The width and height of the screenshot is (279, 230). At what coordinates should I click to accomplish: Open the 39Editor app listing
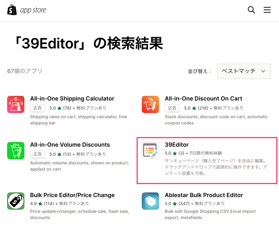click(x=177, y=145)
